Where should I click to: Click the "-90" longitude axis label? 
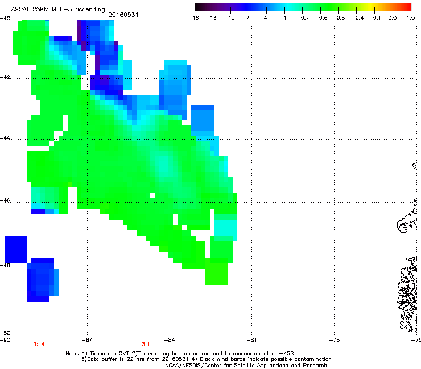click(x=5, y=340)
